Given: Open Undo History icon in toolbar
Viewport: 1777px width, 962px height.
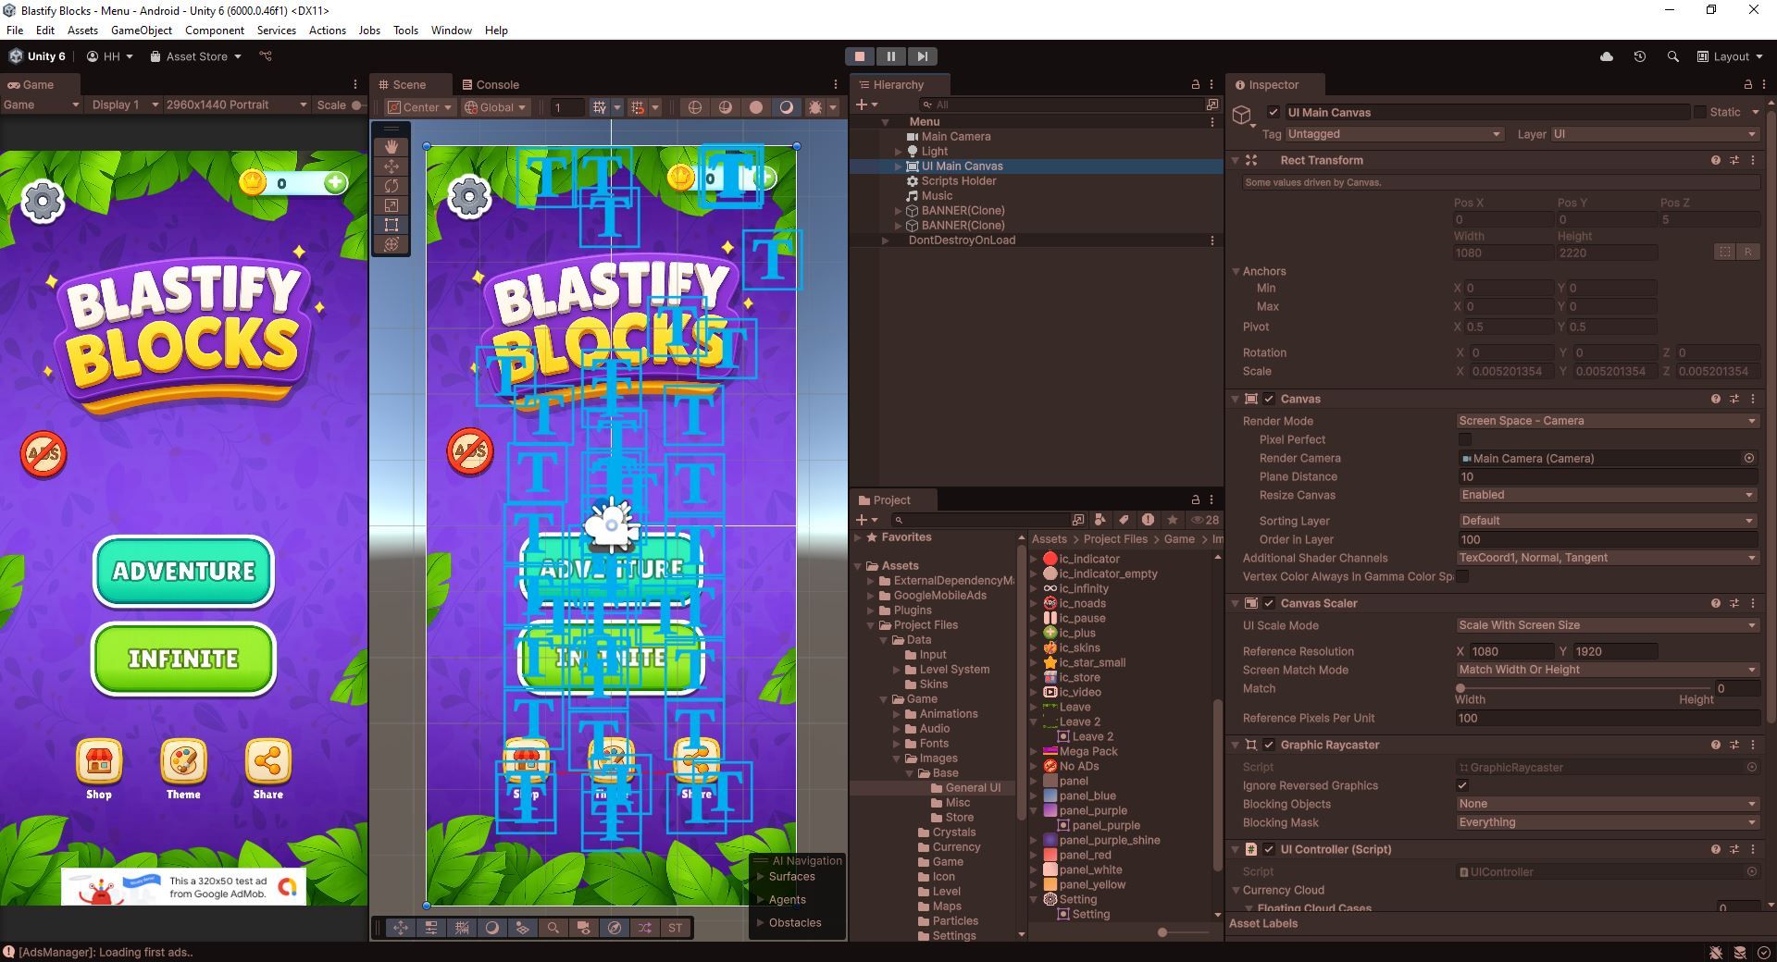Looking at the screenshot, I should (x=1639, y=56).
